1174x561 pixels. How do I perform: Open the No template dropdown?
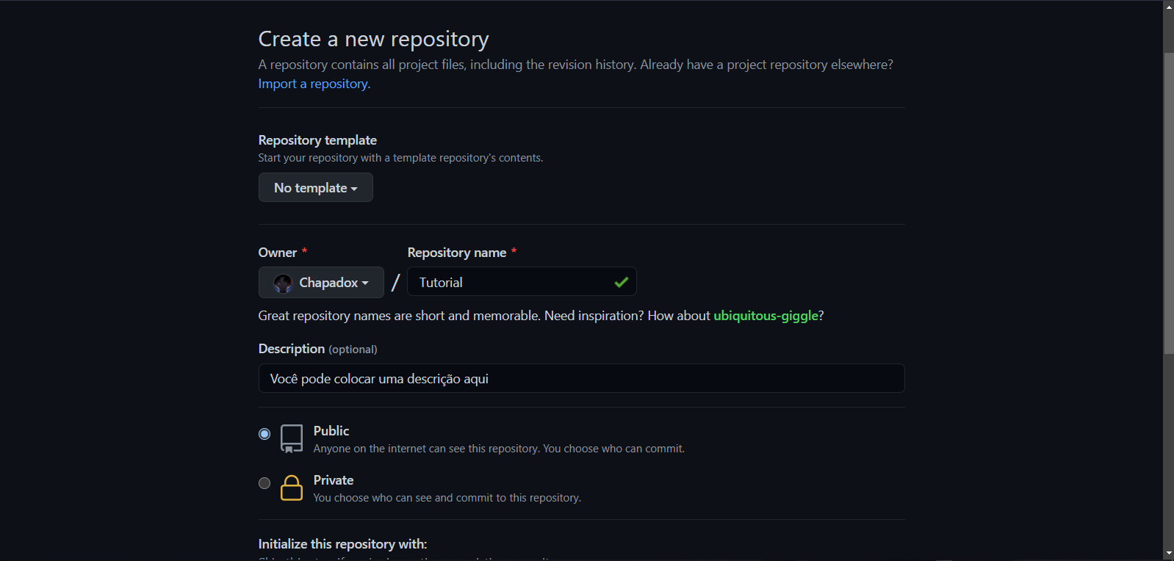tap(316, 187)
